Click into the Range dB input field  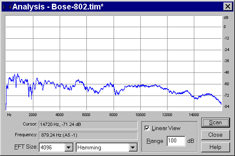tap(176, 141)
